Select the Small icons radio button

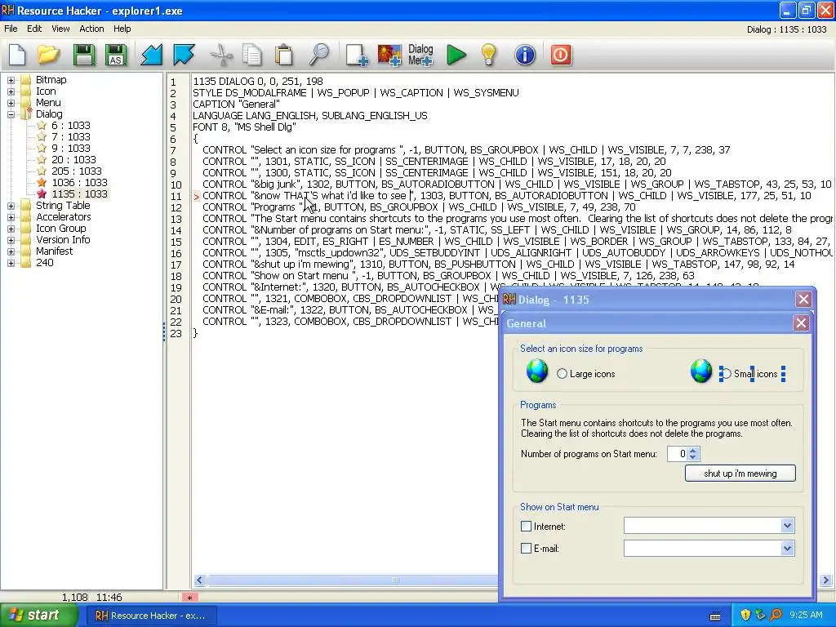click(725, 374)
